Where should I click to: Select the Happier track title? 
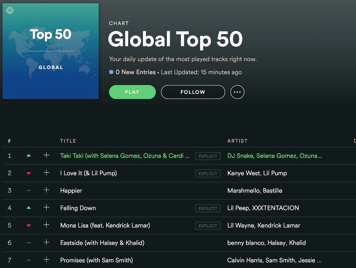pyautogui.click(x=71, y=190)
